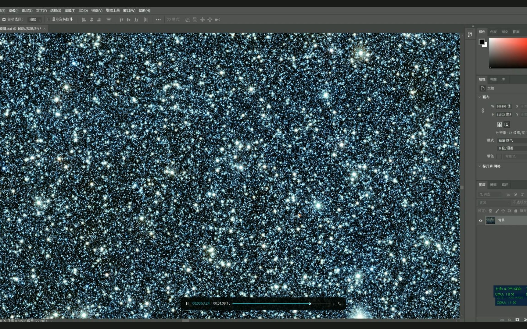
Task: Set canvas to portrait orientation
Action: click(500, 124)
